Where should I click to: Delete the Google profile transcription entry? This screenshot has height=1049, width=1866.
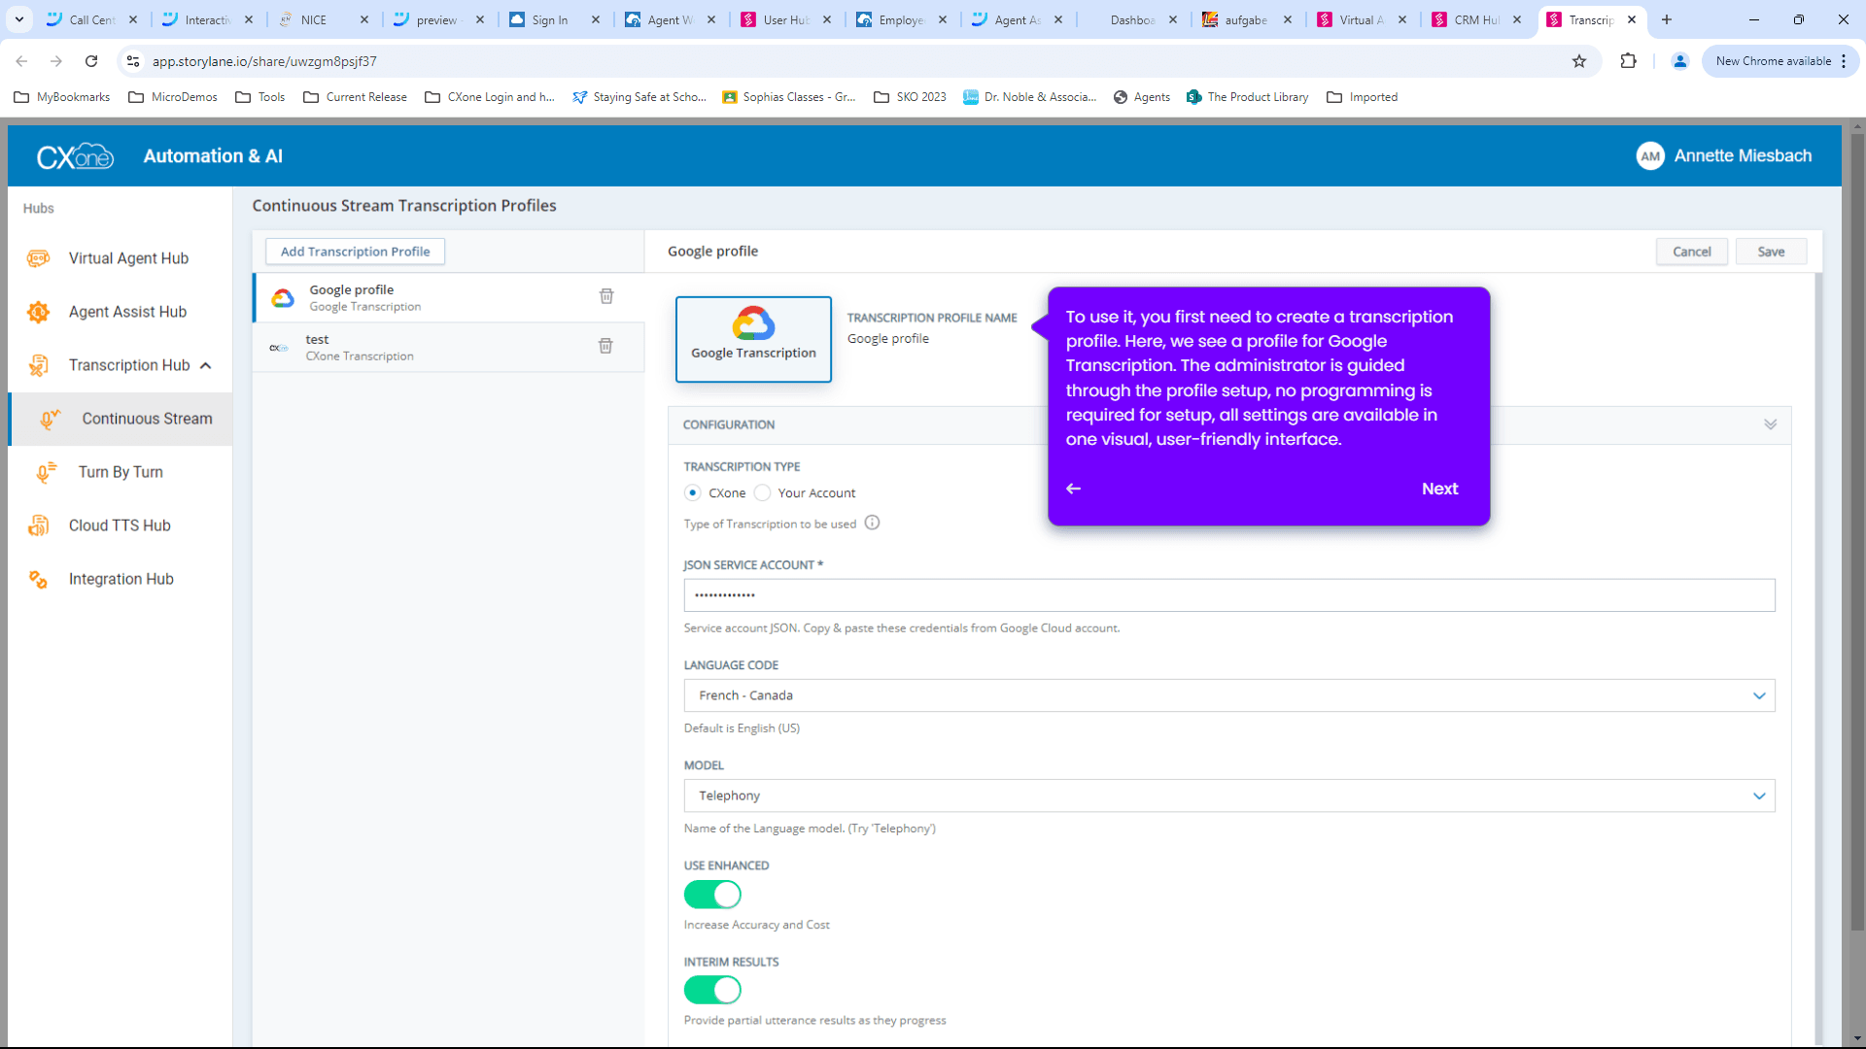tap(605, 296)
